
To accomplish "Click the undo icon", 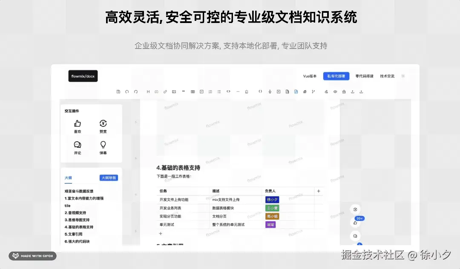I will pyautogui.click(x=126, y=91).
